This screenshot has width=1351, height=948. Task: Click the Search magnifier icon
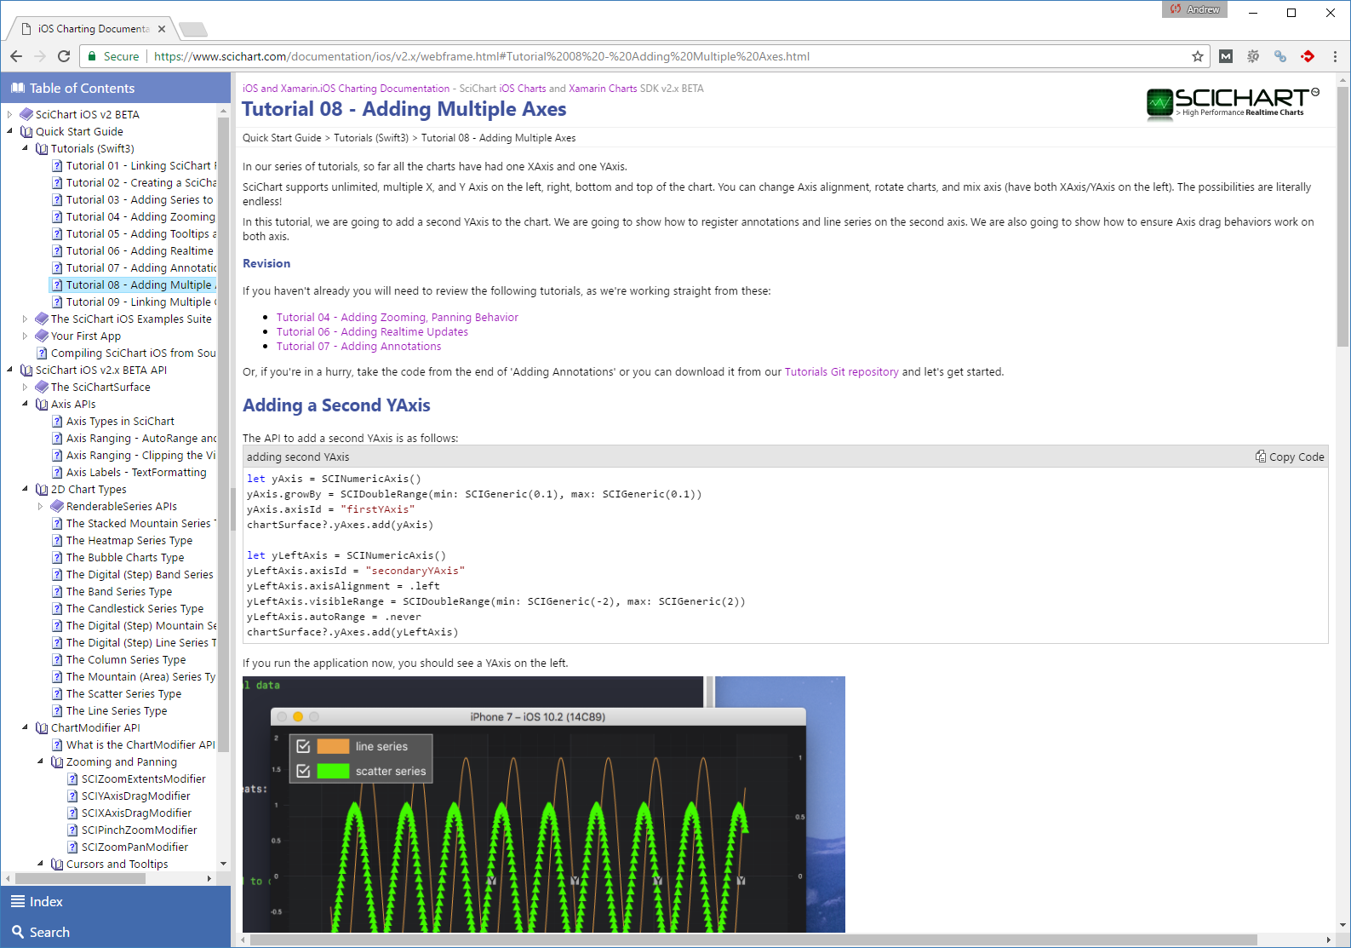18,932
